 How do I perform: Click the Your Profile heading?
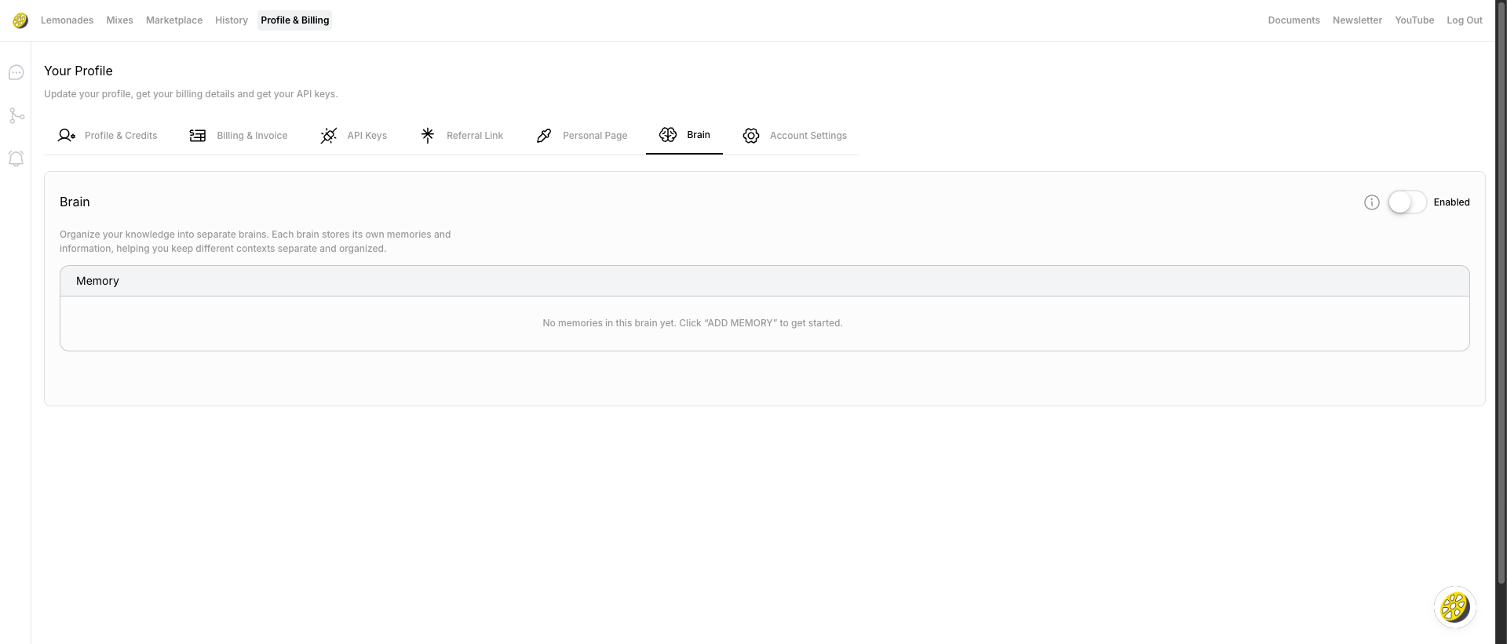(x=78, y=71)
